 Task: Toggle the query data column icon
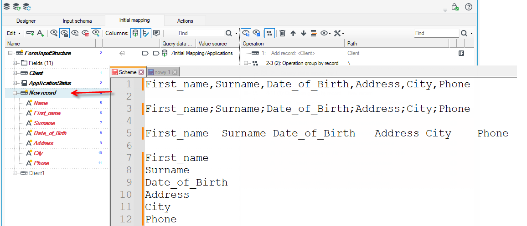pos(135,33)
